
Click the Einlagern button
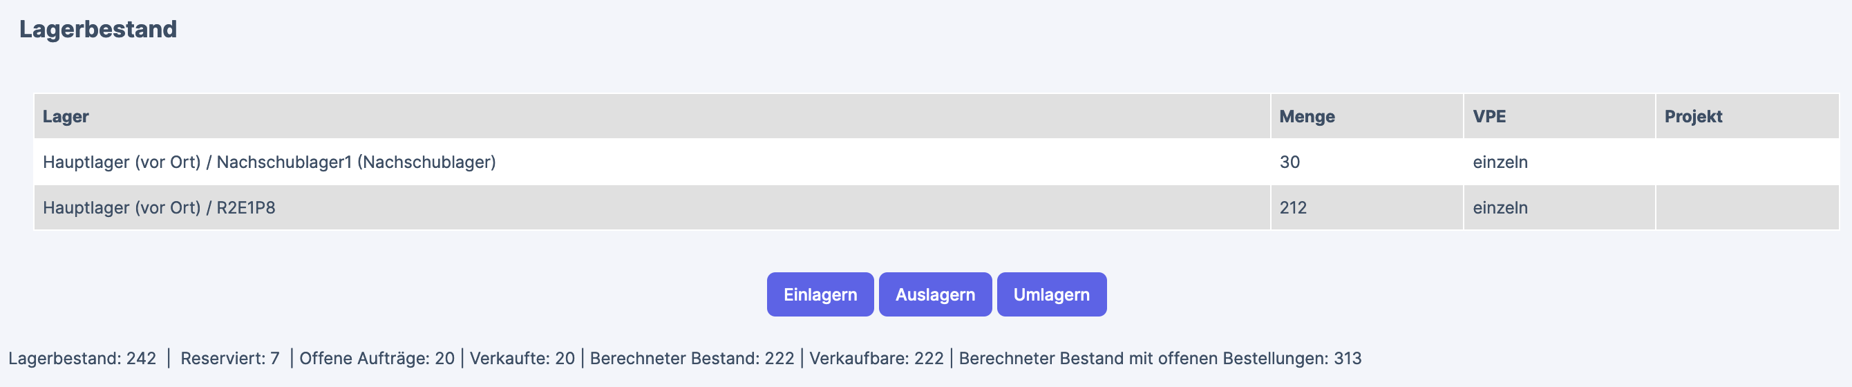(x=820, y=294)
